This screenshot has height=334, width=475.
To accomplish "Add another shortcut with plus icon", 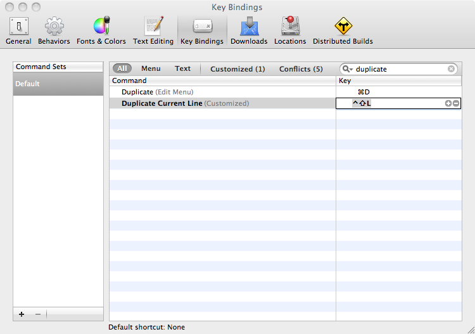I will (x=448, y=103).
